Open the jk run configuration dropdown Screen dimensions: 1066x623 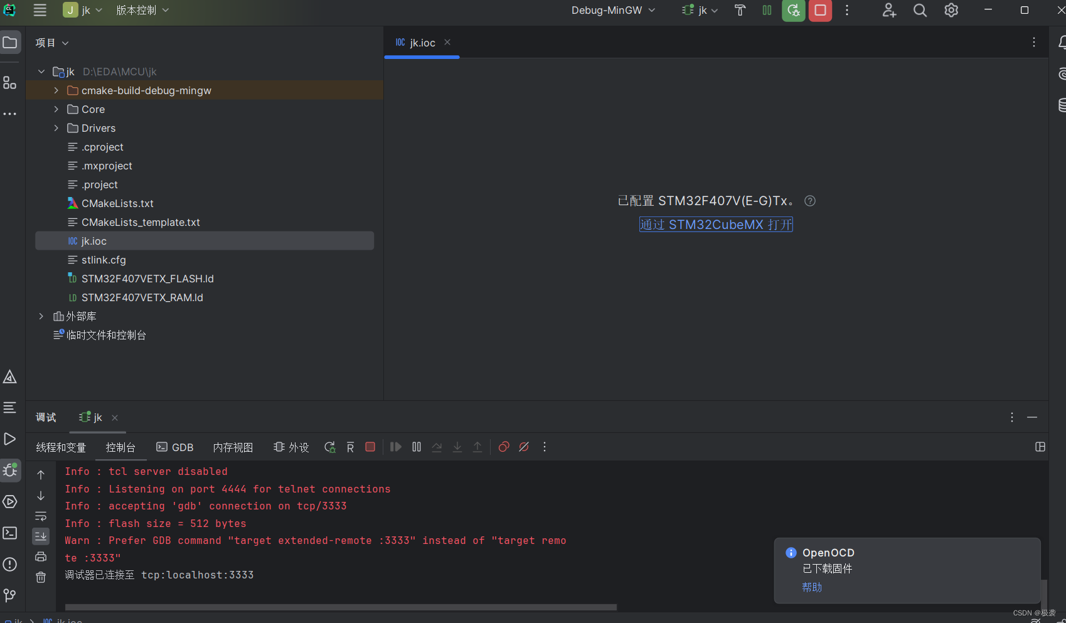[700, 10]
